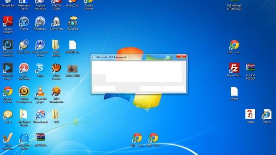Select the Clone Wars trooper helmet icon
The image size is (276, 155).
[x=56, y=22]
